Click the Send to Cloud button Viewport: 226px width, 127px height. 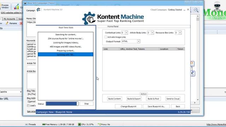click(x=173, y=99)
